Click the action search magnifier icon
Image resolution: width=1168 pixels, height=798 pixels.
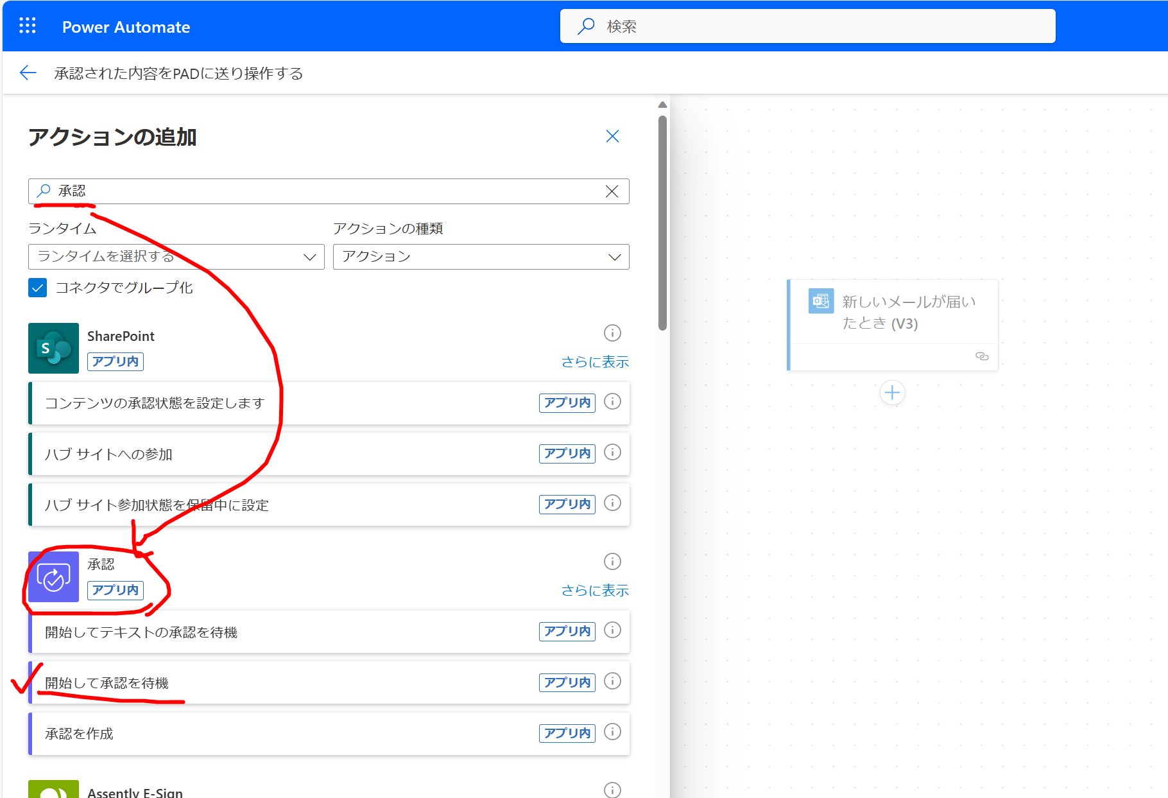pos(44,191)
